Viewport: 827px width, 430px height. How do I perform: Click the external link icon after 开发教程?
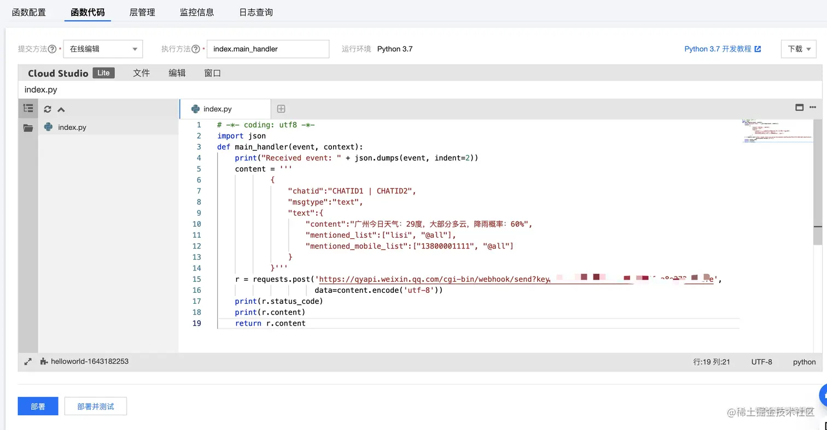[758, 49]
